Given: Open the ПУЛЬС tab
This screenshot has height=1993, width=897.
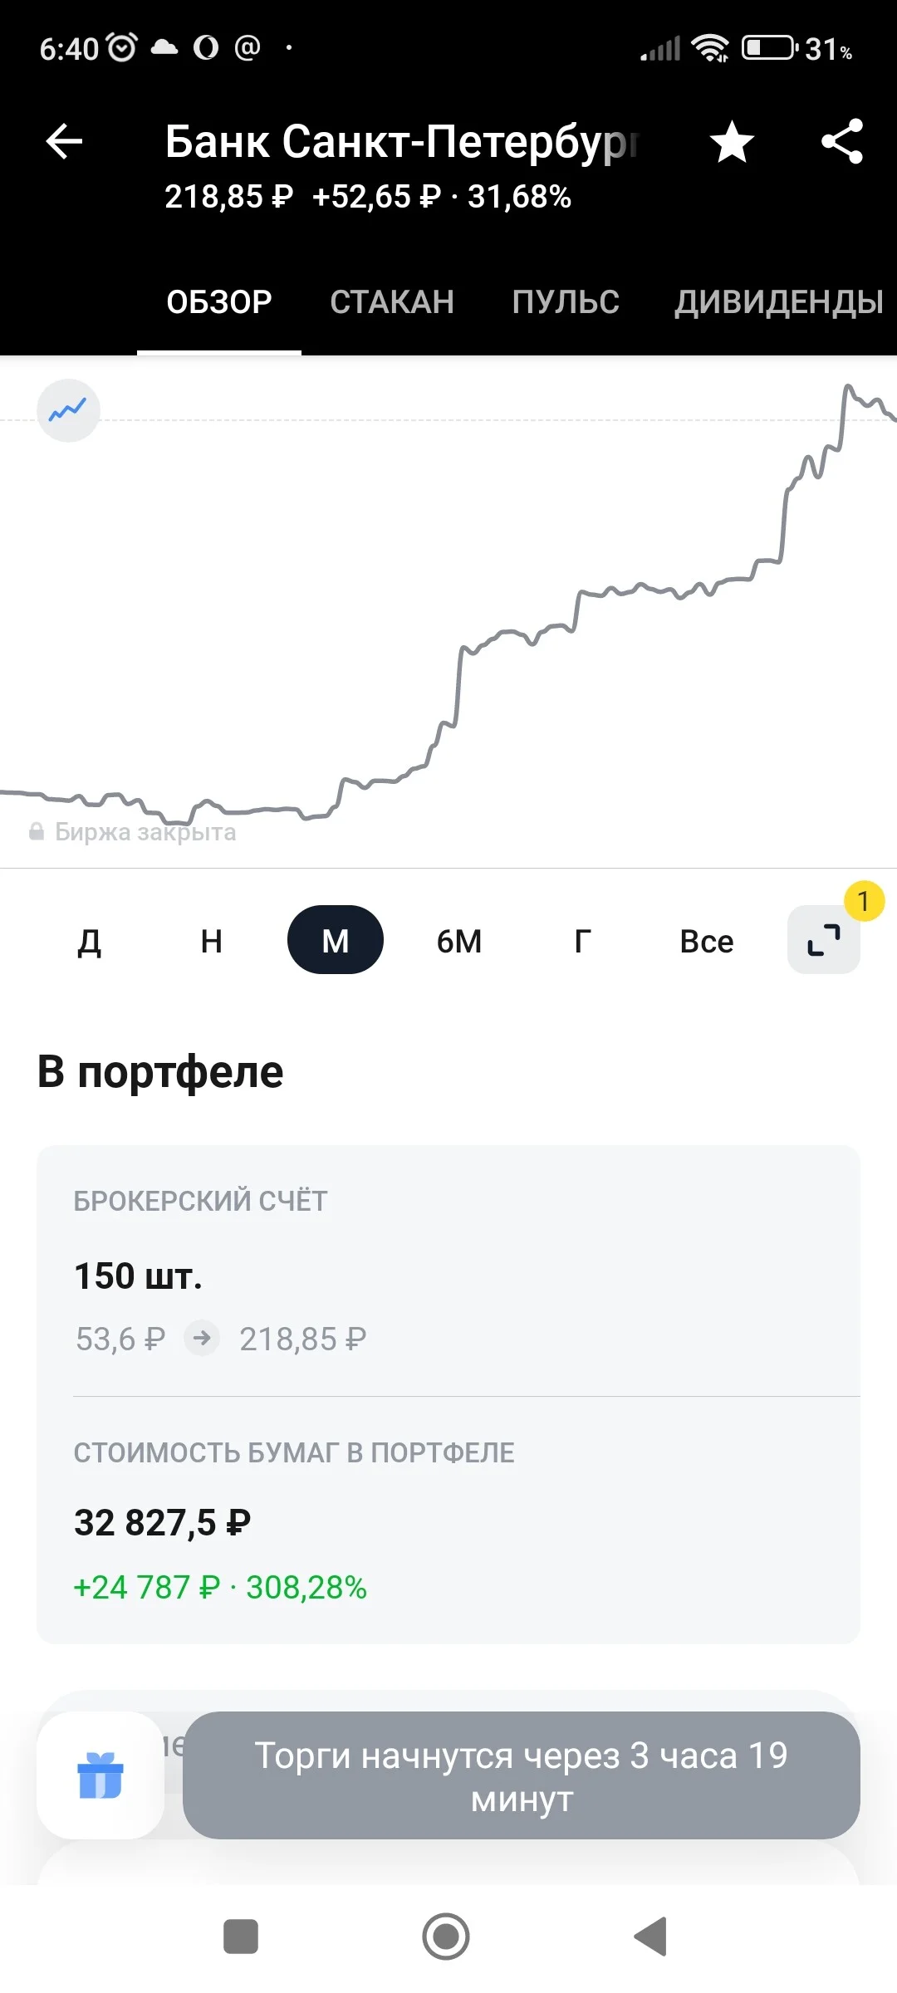Looking at the screenshot, I should [566, 301].
